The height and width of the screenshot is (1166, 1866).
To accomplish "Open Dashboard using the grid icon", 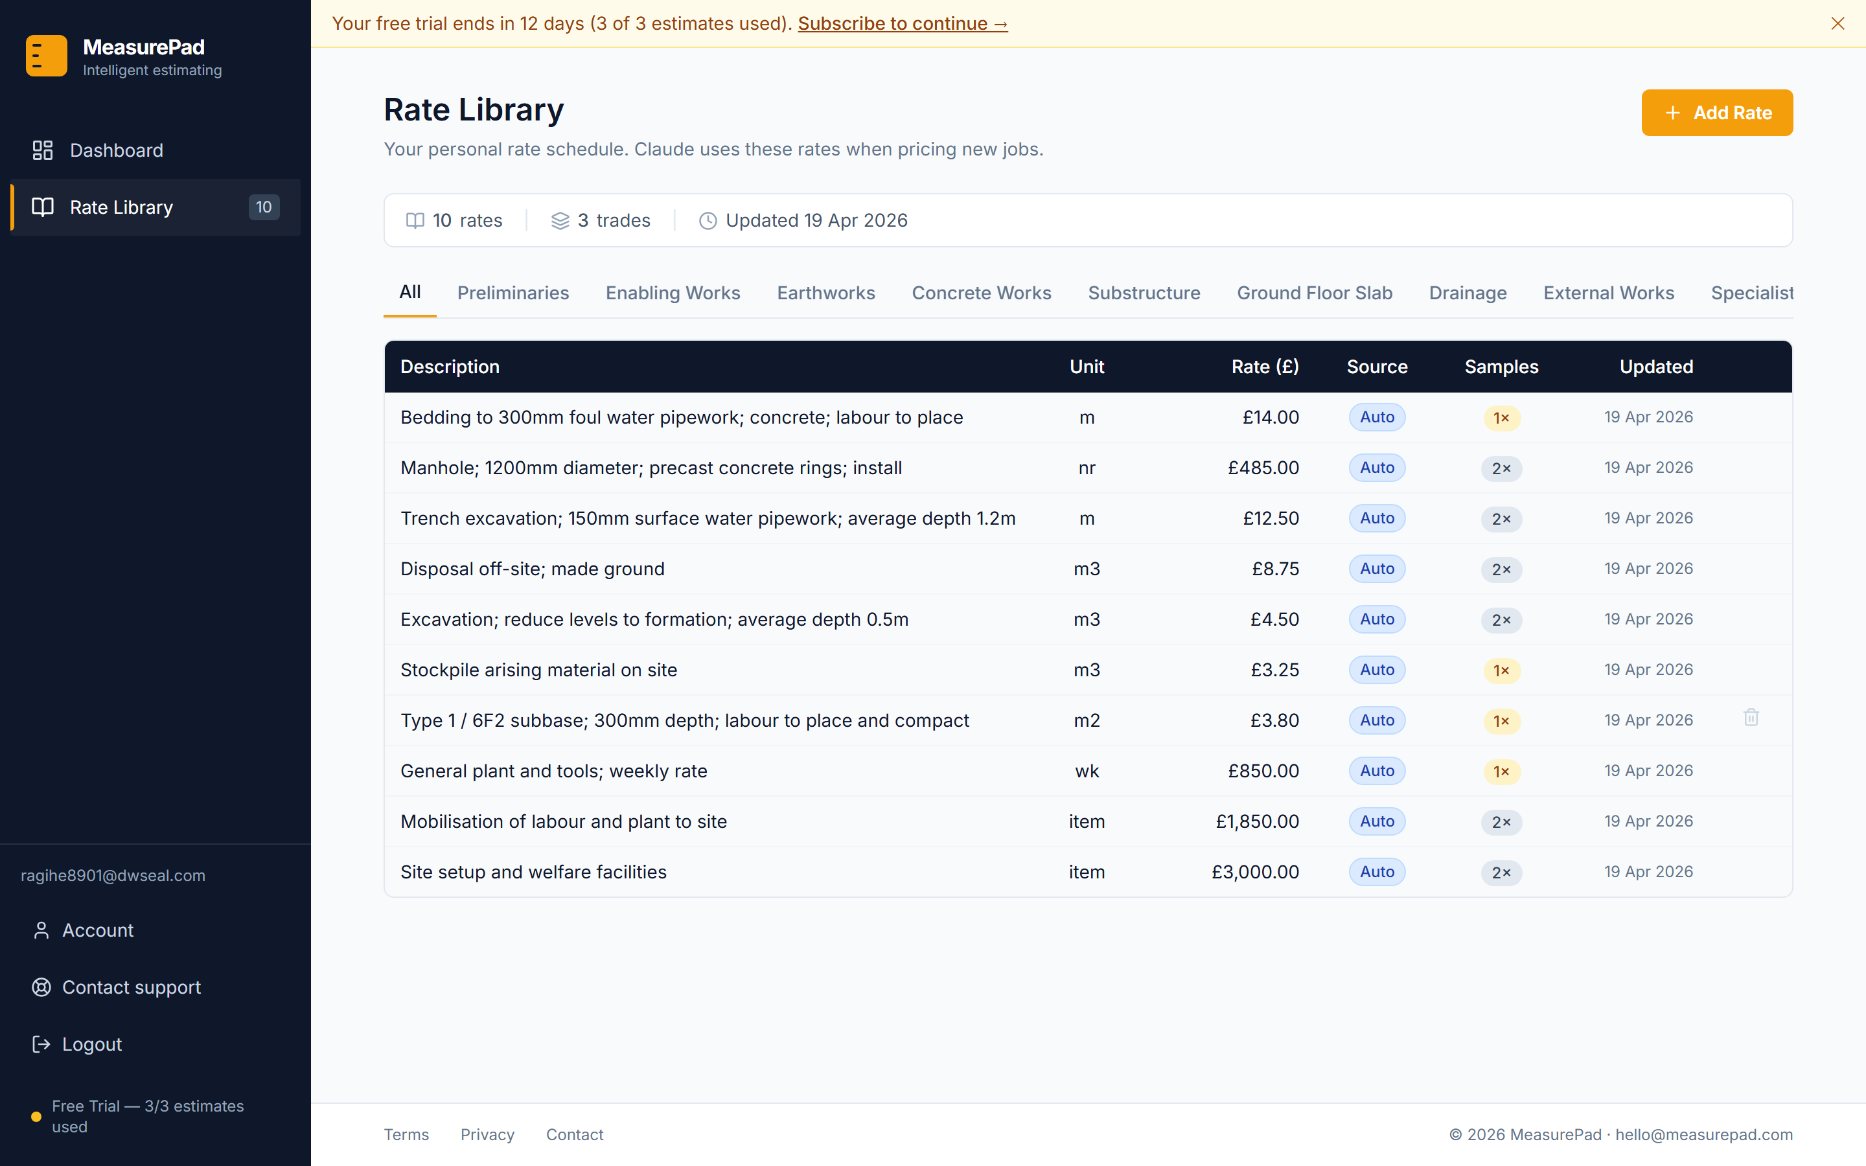I will pyautogui.click(x=42, y=150).
